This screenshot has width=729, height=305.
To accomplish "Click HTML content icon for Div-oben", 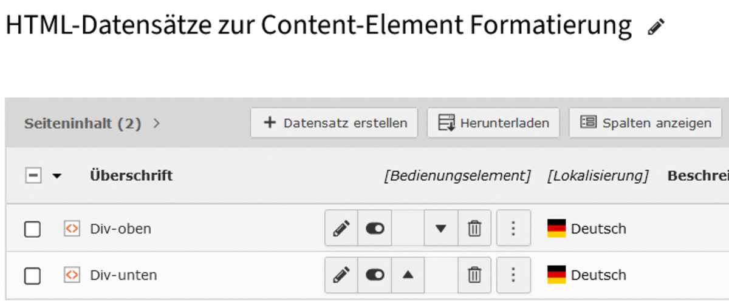I will point(72,229).
